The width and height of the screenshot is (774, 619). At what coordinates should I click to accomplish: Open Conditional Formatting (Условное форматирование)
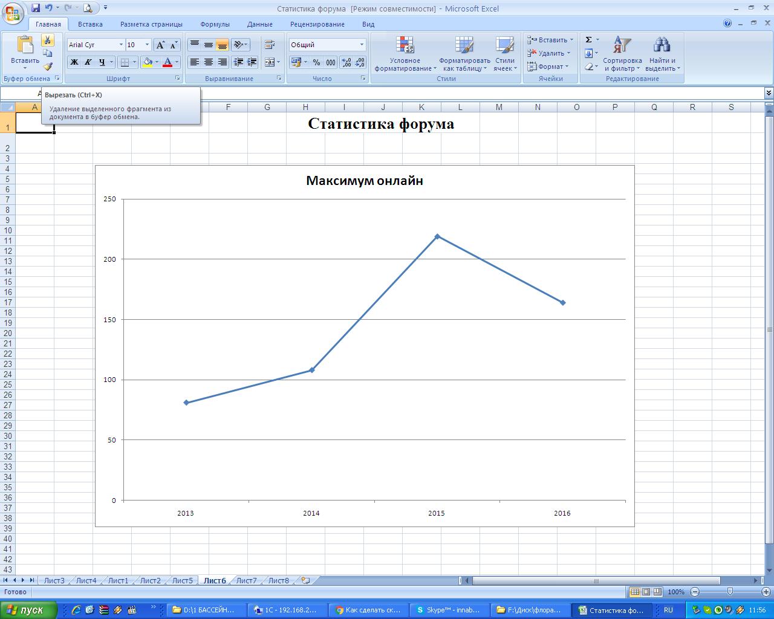(x=405, y=54)
